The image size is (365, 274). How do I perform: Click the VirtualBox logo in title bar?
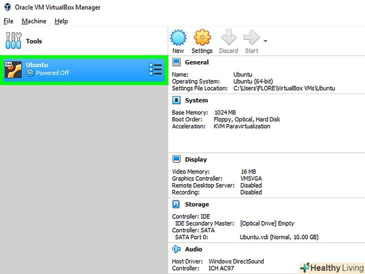tap(8, 7)
